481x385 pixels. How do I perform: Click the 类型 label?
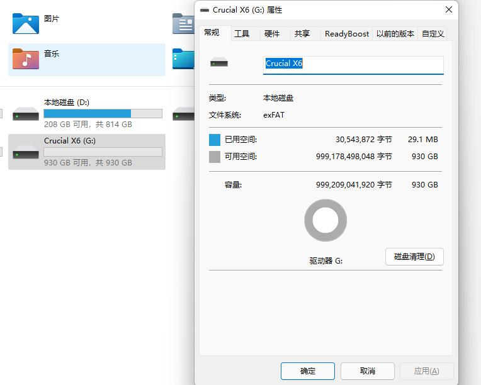tap(217, 98)
